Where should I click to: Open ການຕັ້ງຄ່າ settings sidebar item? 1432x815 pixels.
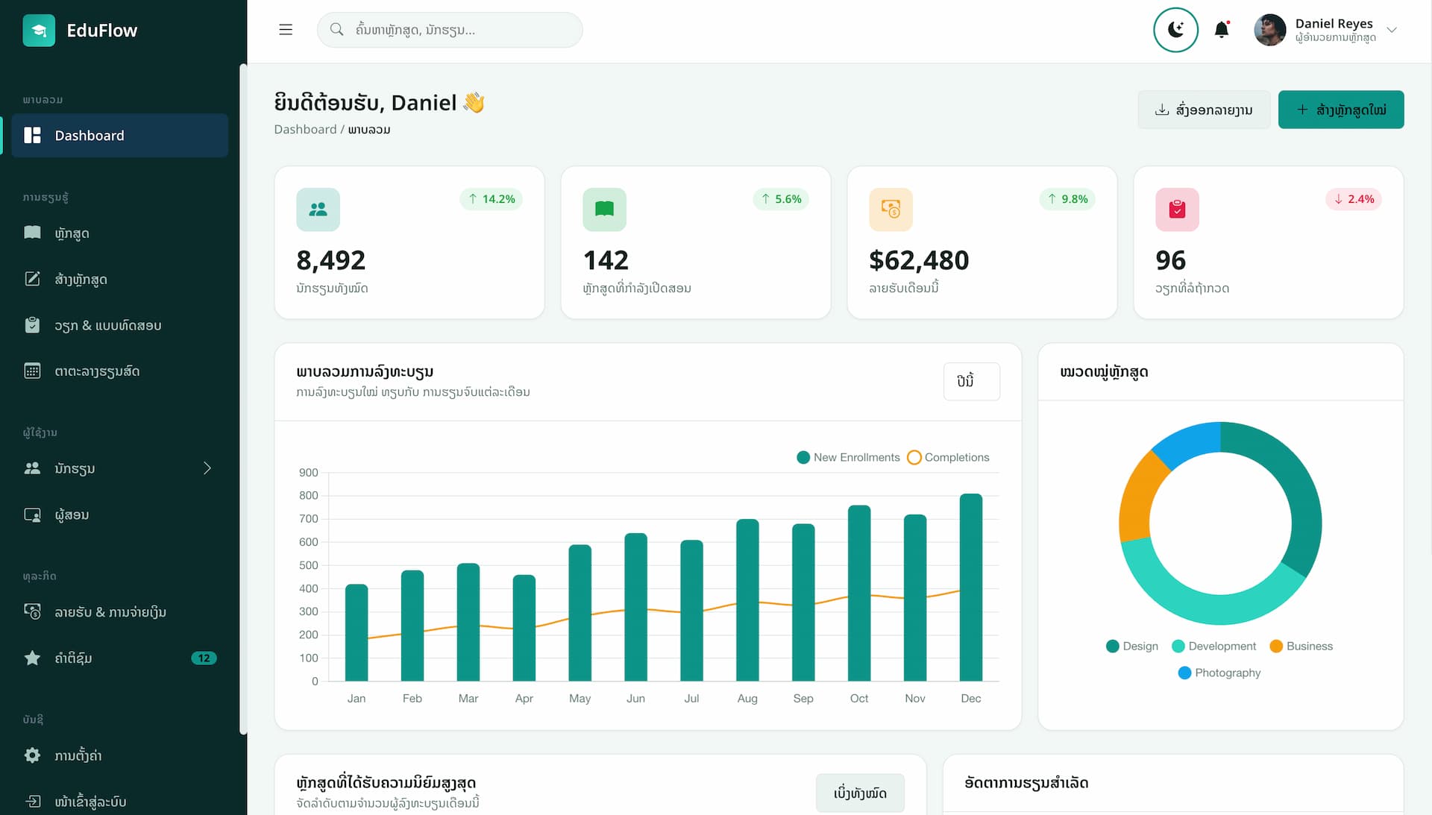click(119, 755)
